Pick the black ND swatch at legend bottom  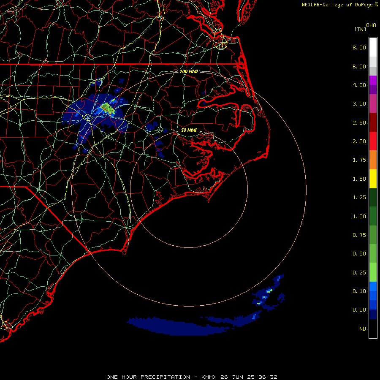[373, 328]
